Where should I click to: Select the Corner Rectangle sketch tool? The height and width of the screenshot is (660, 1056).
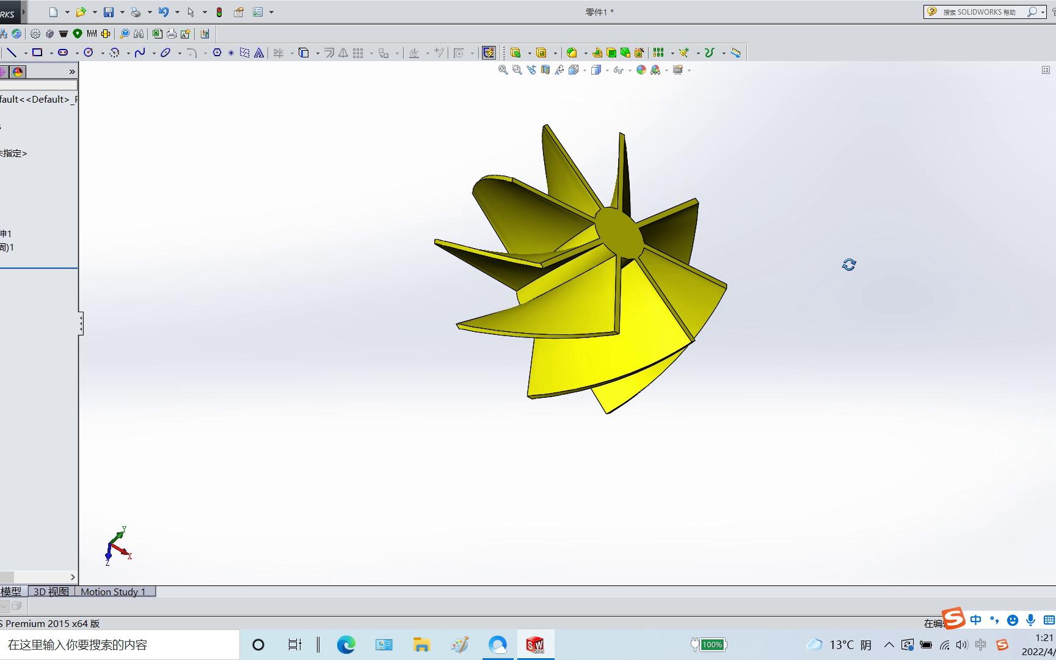pyautogui.click(x=37, y=53)
